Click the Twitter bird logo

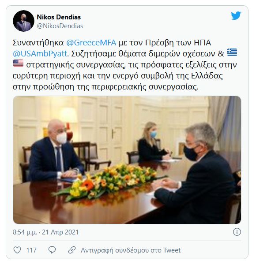tap(236, 16)
